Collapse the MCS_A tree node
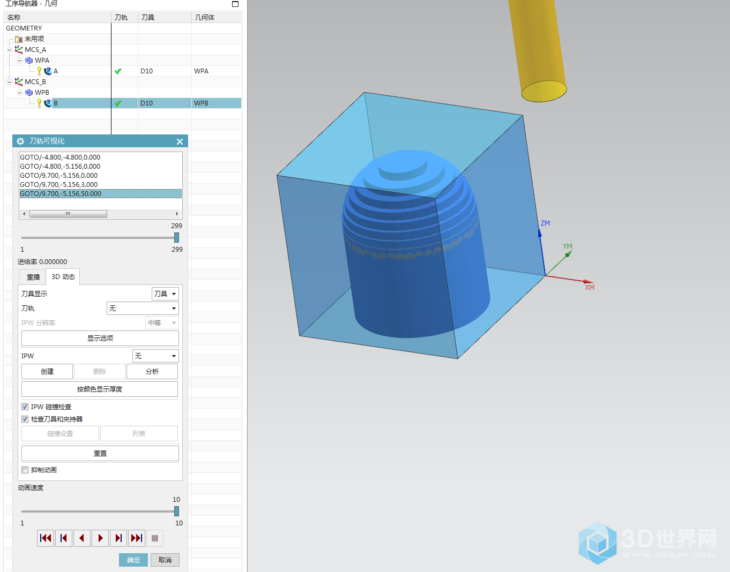 pyautogui.click(x=9, y=50)
